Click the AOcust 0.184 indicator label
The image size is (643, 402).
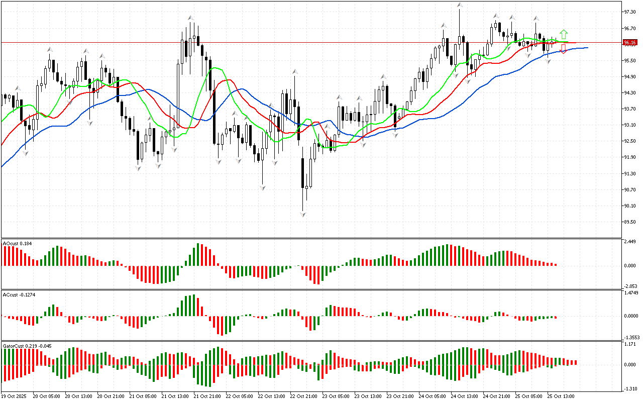[x=18, y=244]
